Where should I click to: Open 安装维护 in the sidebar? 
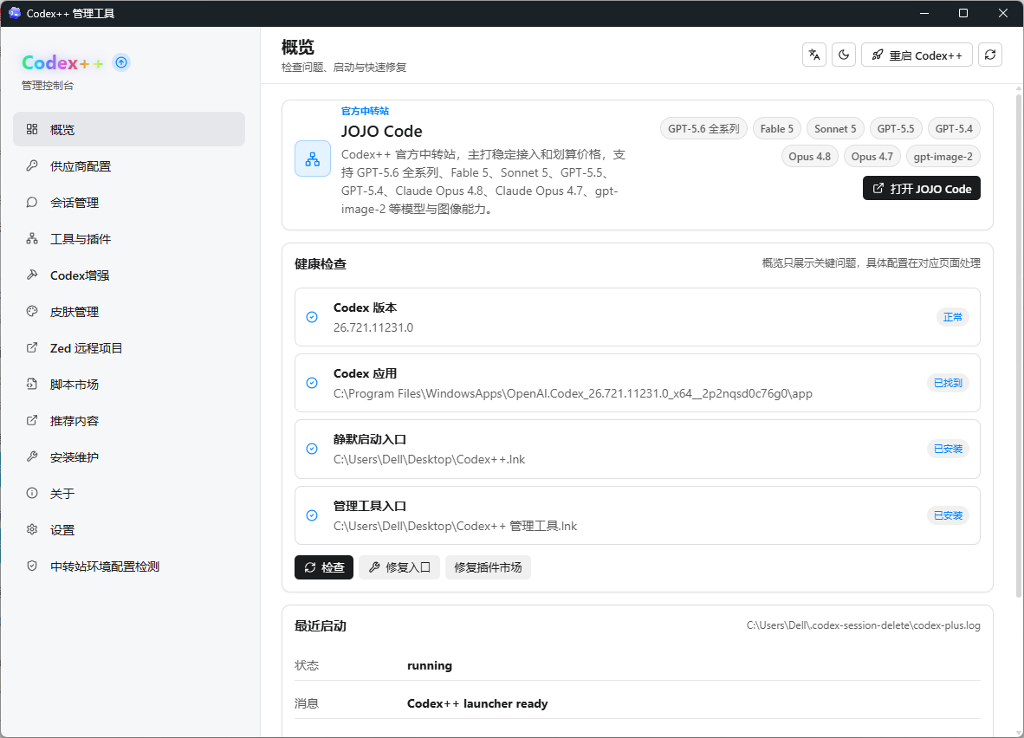[x=129, y=457]
